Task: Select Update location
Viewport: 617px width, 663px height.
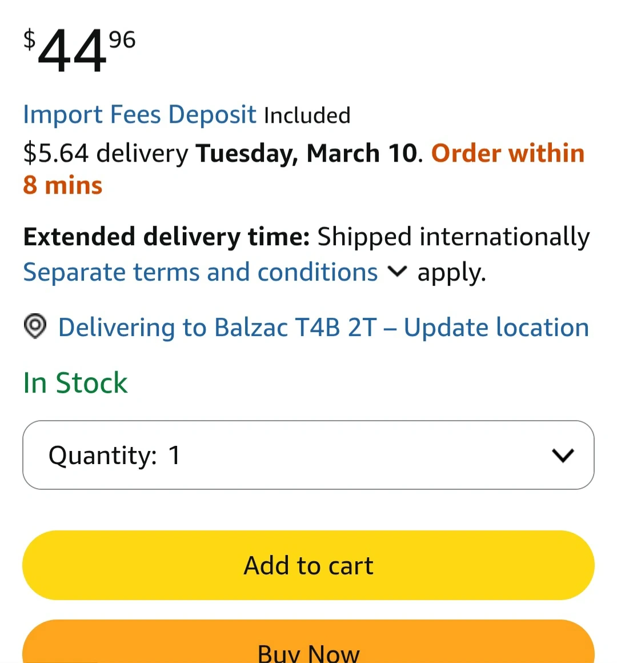Action: coord(496,327)
